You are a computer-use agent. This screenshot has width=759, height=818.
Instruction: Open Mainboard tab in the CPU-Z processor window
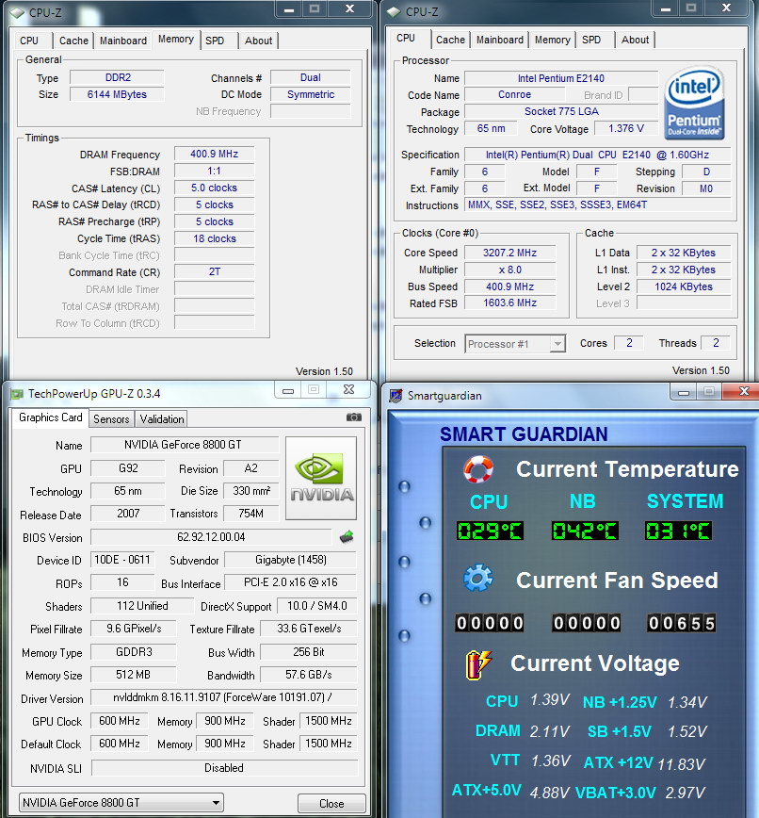pos(499,40)
